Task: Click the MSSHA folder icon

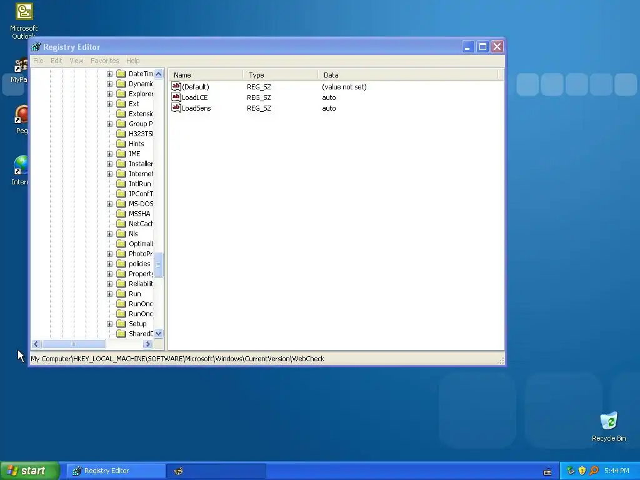Action: pos(121,214)
